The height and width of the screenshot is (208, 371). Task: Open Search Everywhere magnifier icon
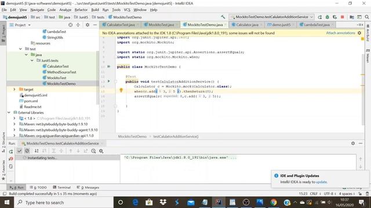[x=367, y=17]
